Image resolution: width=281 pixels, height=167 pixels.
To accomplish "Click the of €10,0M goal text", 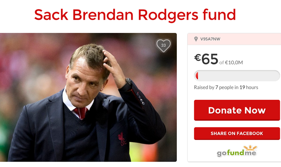I will click(231, 63).
